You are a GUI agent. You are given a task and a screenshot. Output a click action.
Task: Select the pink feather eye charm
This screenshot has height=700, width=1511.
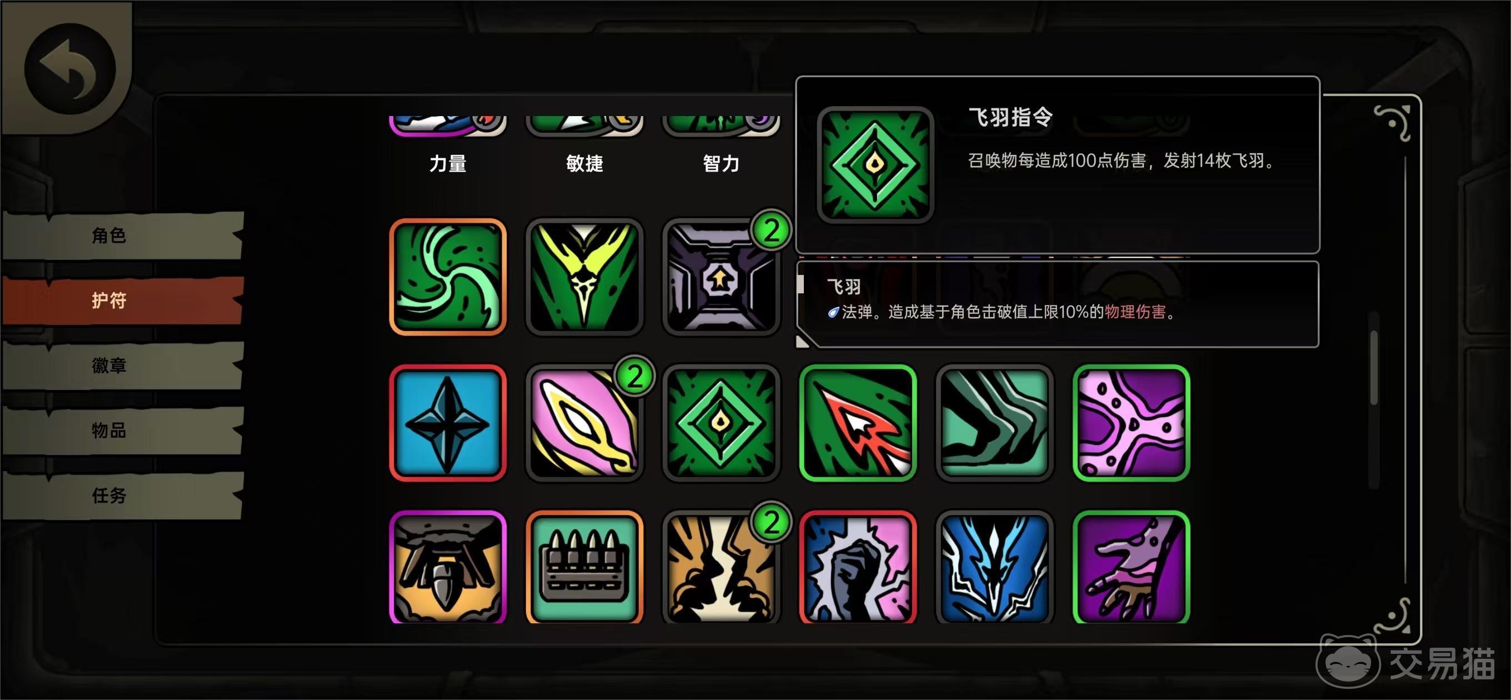click(584, 423)
